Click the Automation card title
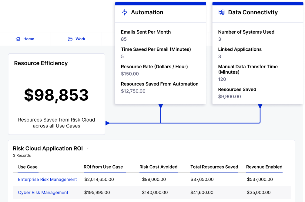The image size is (305, 202). click(x=147, y=12)
